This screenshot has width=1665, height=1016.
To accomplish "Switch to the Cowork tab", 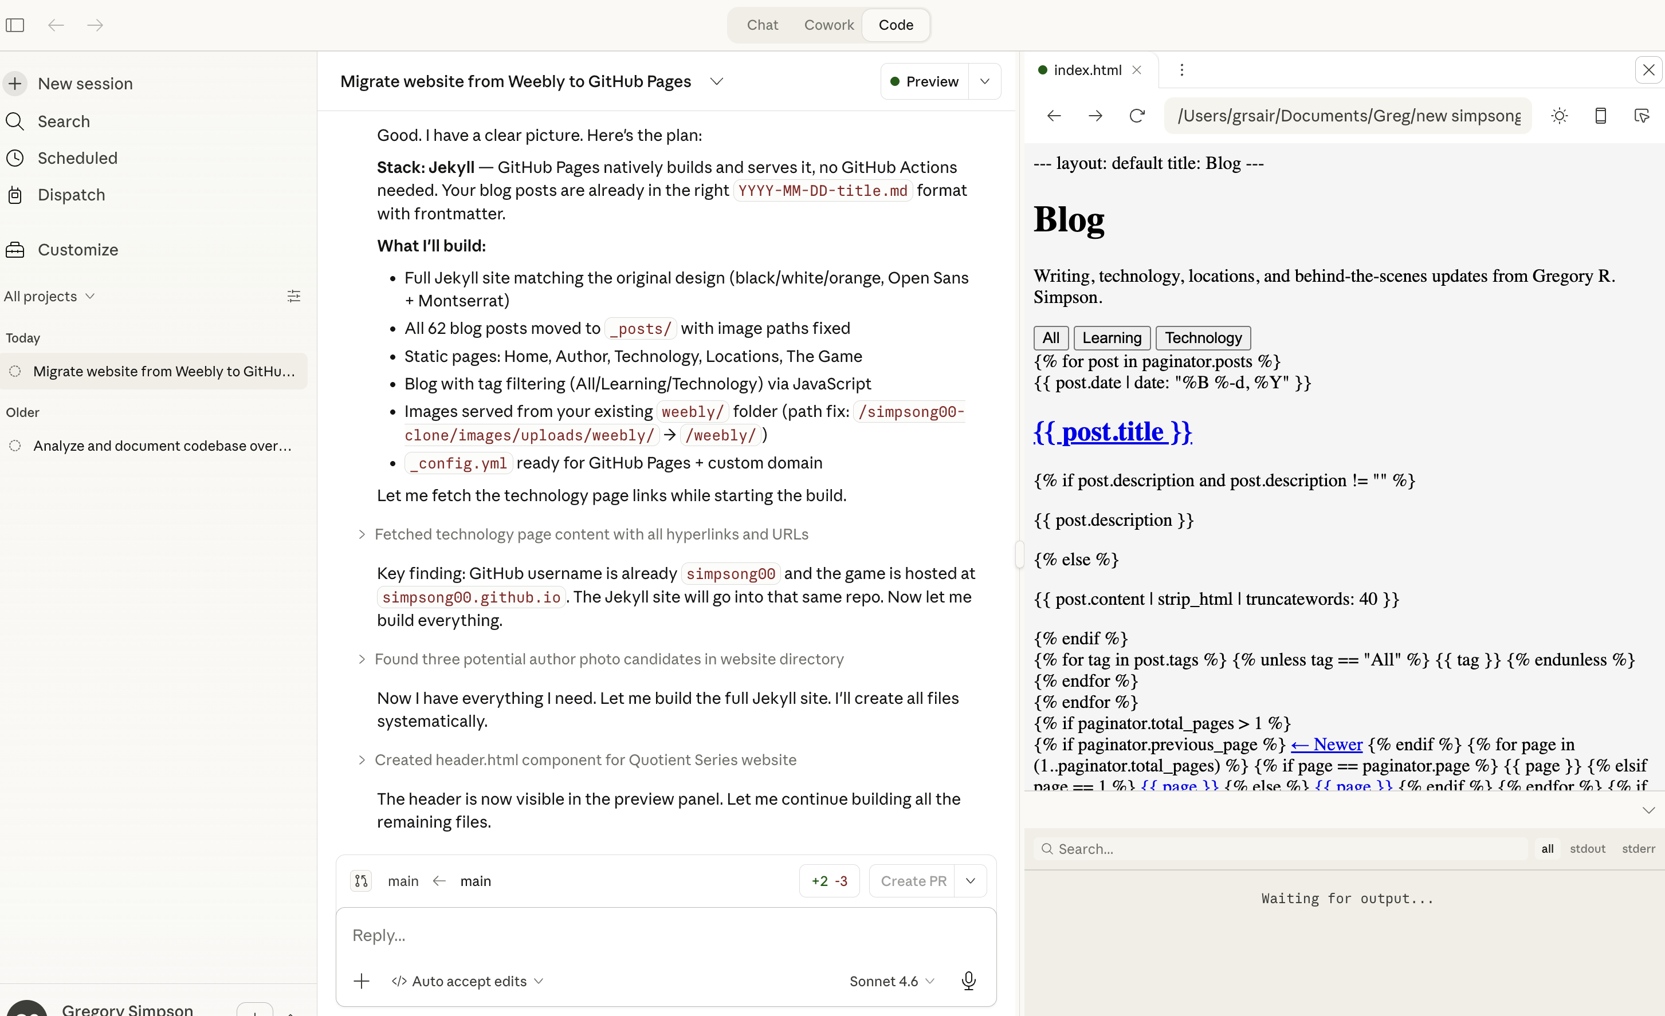I will [828, 25].
